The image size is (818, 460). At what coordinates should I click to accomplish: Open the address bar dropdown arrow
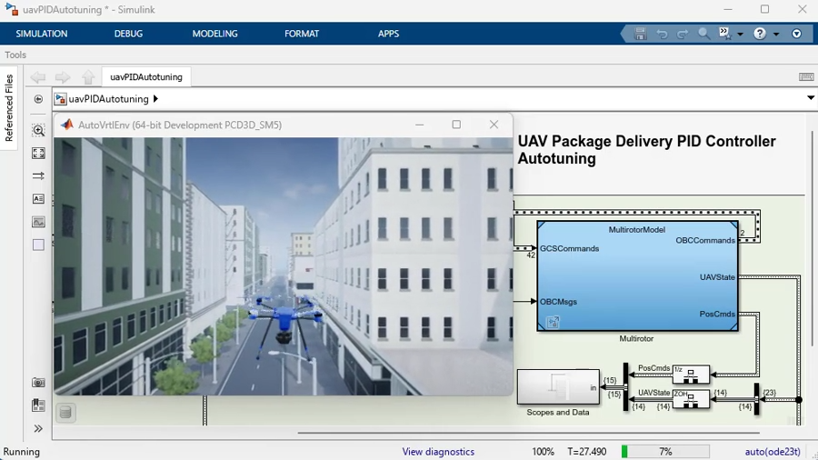click(x=810, y=98)
